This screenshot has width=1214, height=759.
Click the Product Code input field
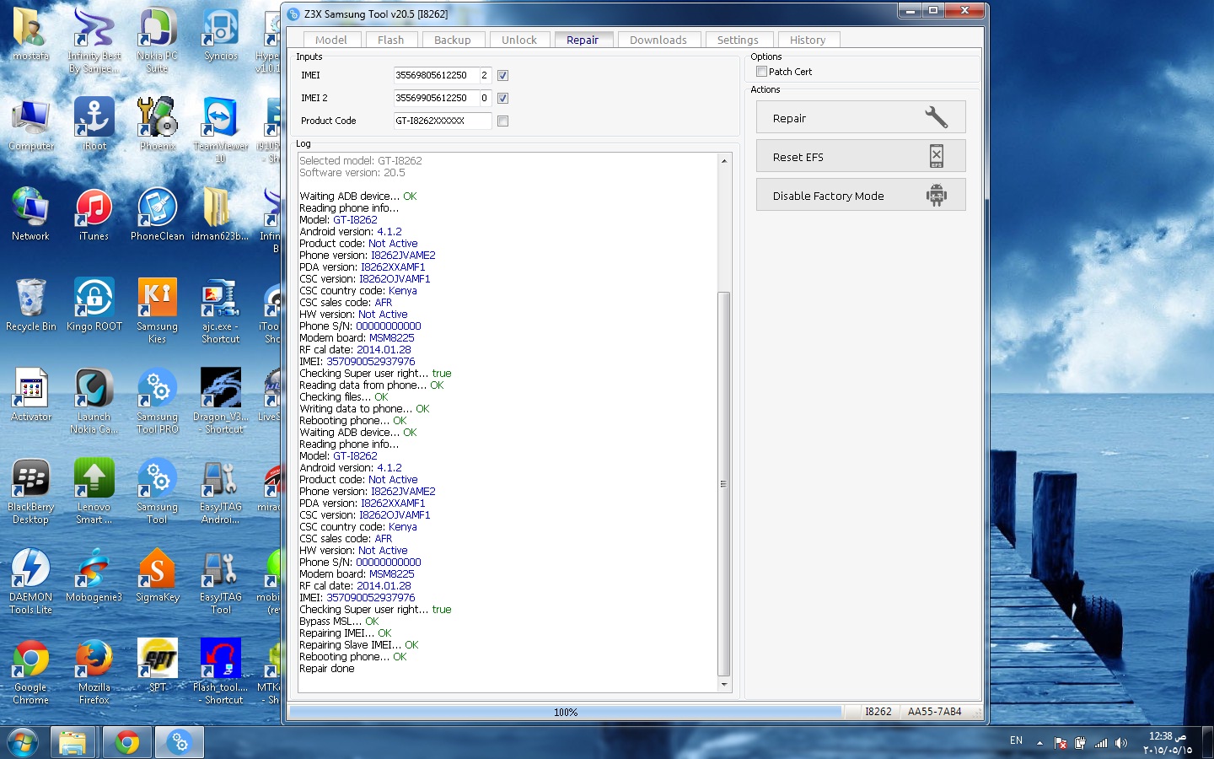pyautogui.click(x=443, y=121)
